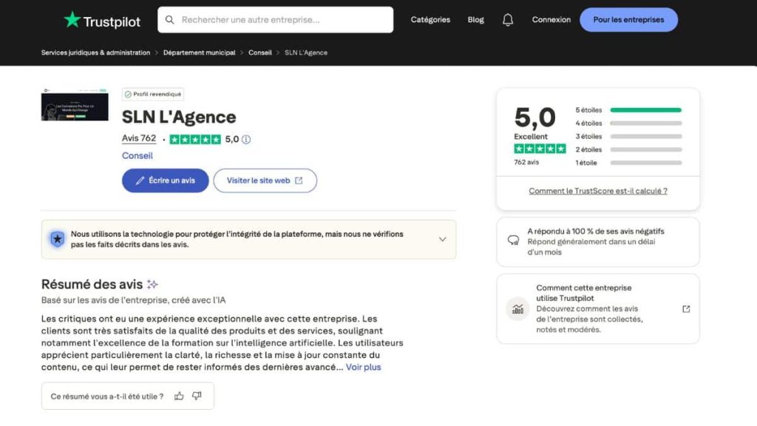The width and height of the screenshot is (757, 426).
Task: Open the notifications bell
Action: (507, 20)
